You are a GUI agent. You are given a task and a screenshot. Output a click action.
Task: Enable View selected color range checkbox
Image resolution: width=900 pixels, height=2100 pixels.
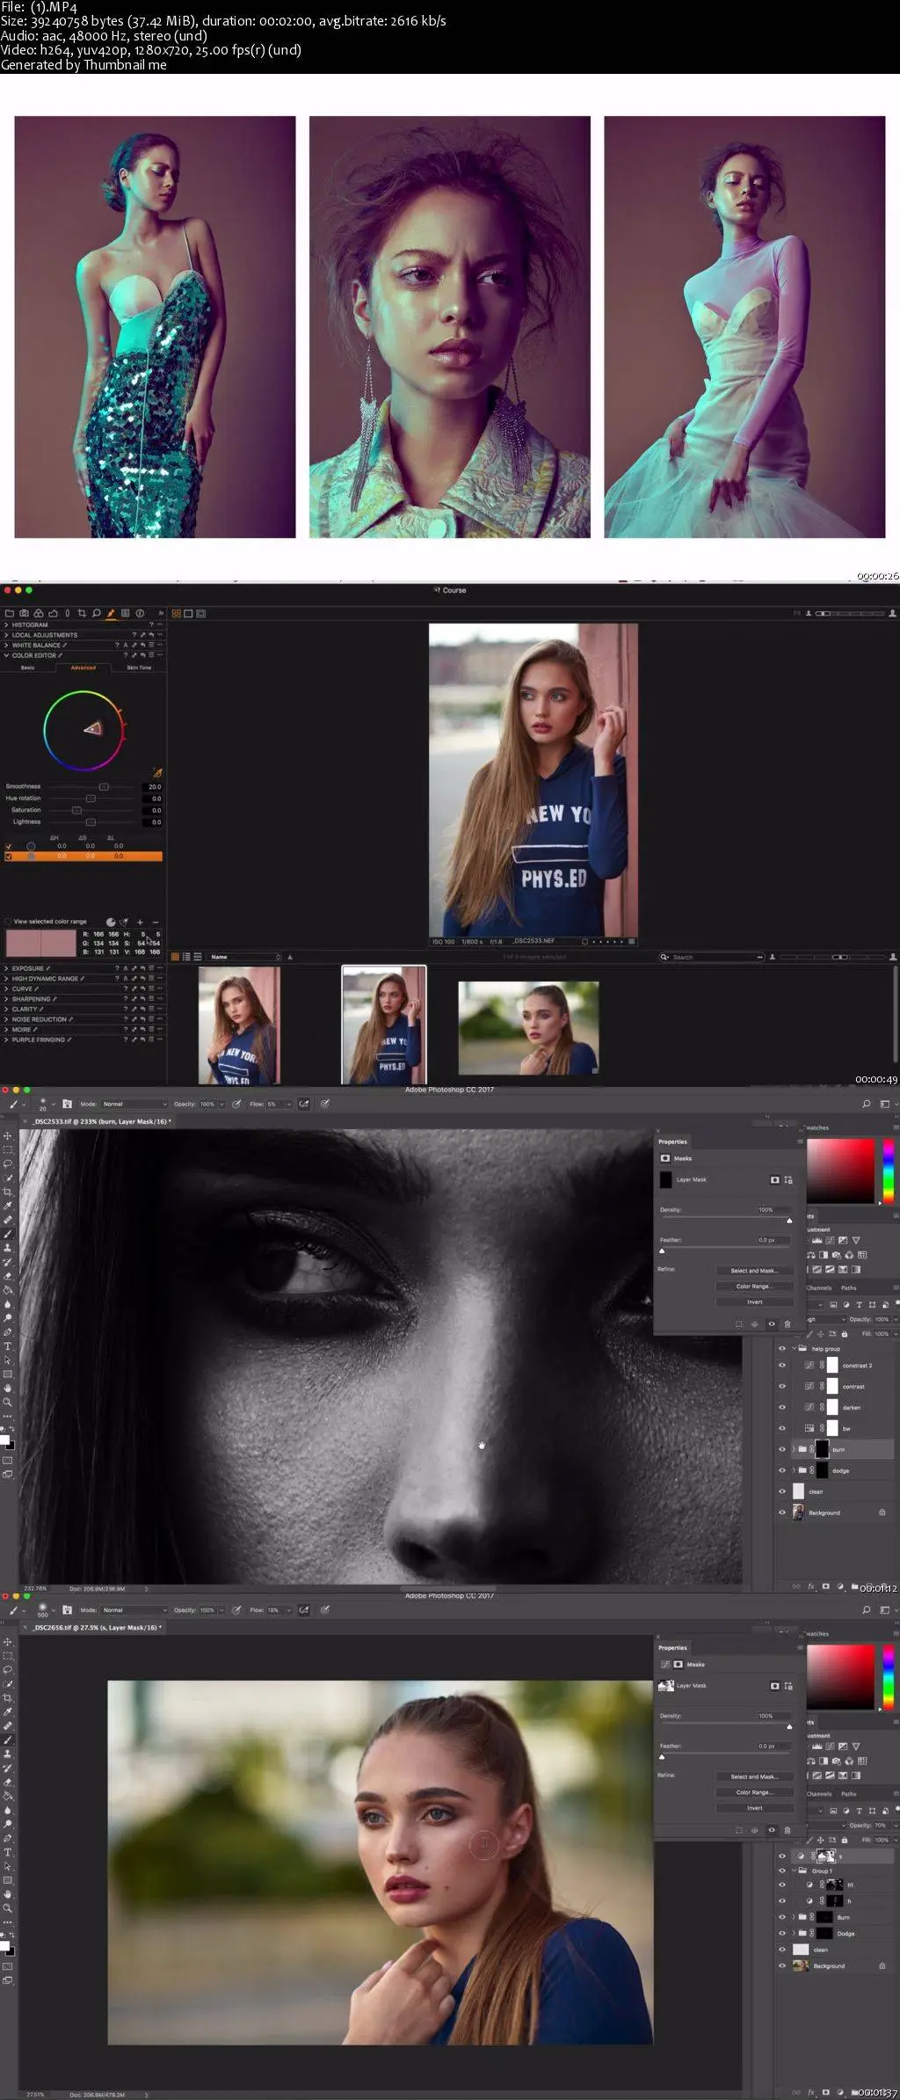tap(8, 922)
